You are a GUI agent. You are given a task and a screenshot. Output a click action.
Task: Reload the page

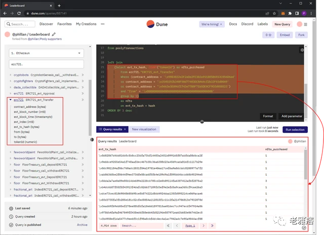[x=19, y=13]
